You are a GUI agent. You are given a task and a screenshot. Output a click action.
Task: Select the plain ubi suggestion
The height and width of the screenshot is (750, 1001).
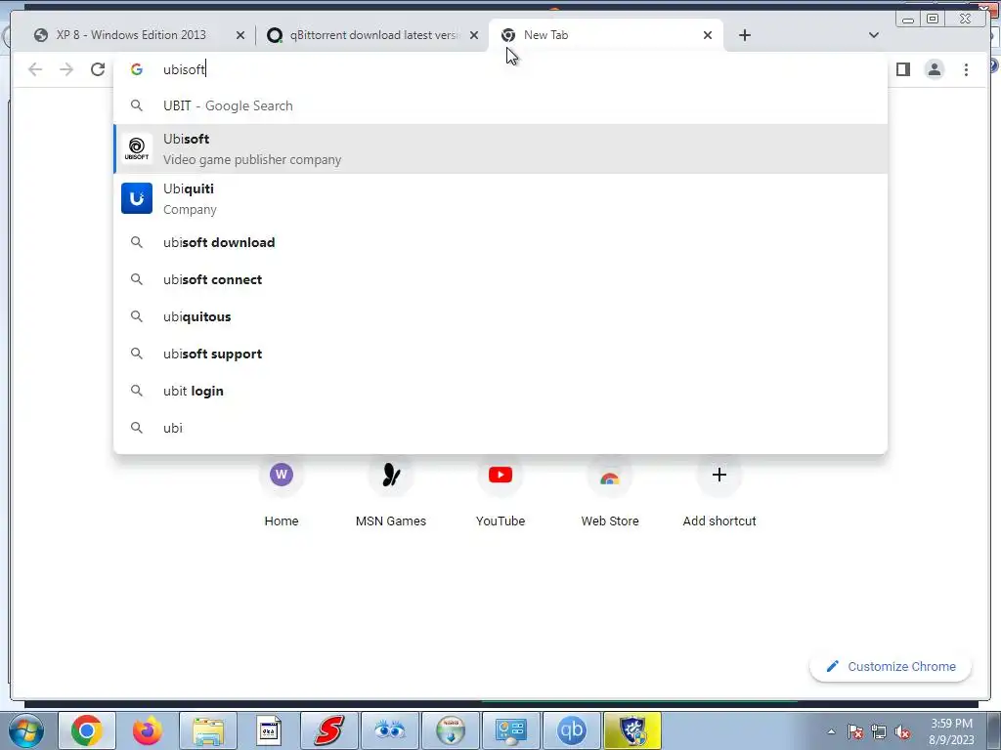pos(500,428)
